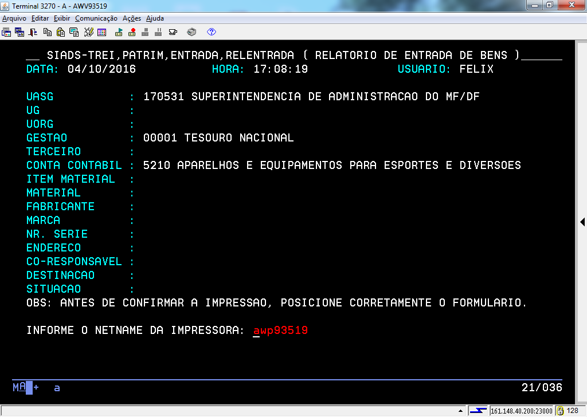The image size is (587, 417).
Task: Click the pause macro grey icon
Action: pyautogui.click(x=158, y=32)
